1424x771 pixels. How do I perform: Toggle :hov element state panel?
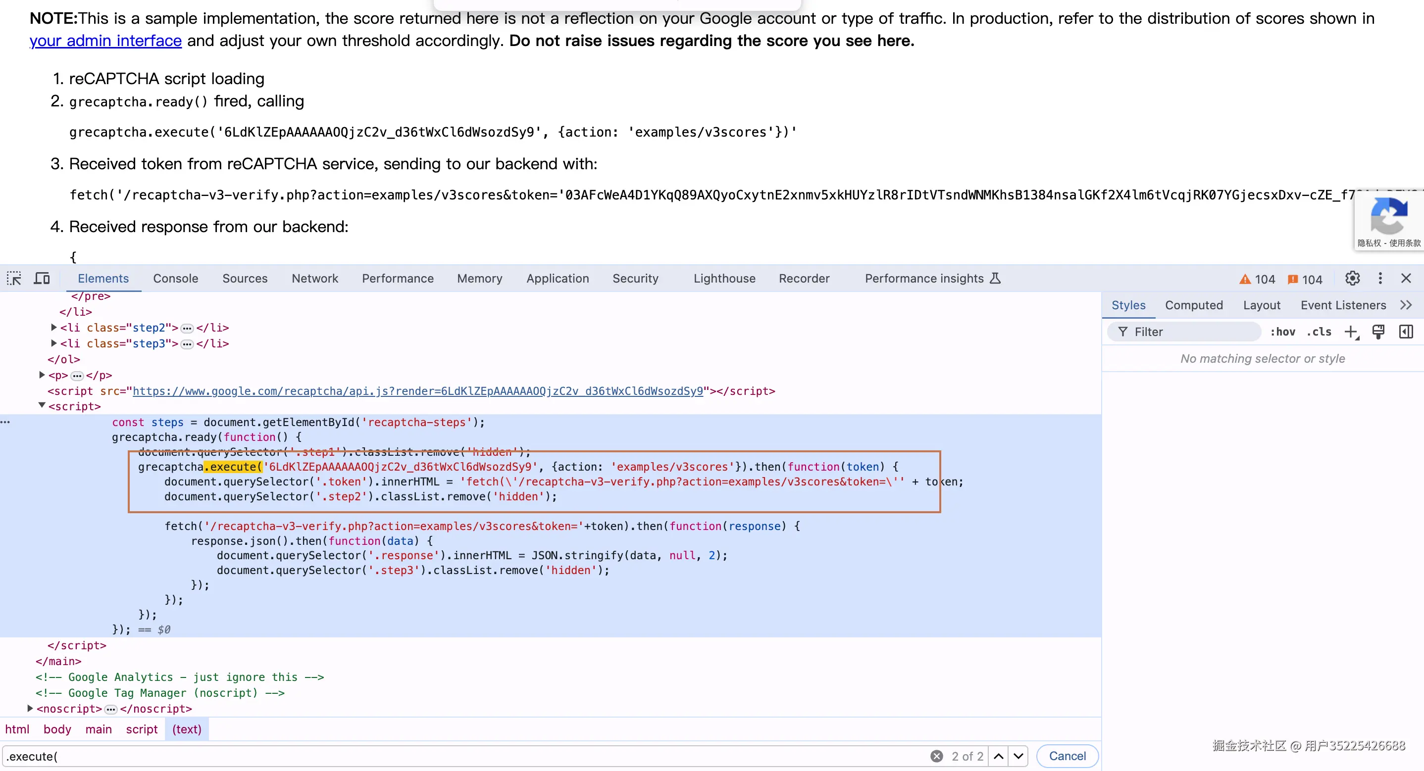[x=1282, y=332]
